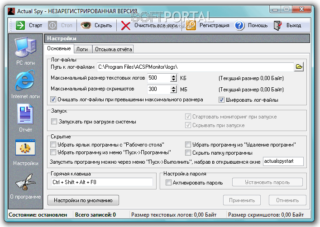Check Убрать ярлык программы с Рабочего стола
This screenshot has width=320, height=227.
pyautogui.click(x=53, y=145)
